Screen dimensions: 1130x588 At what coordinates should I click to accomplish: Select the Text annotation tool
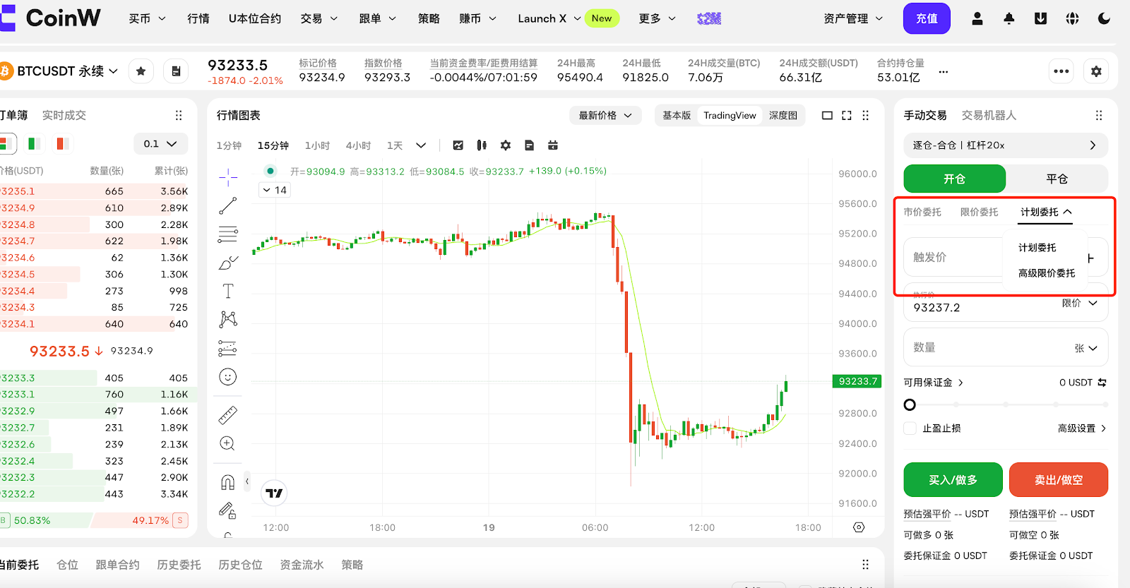[x=227, y=291]
